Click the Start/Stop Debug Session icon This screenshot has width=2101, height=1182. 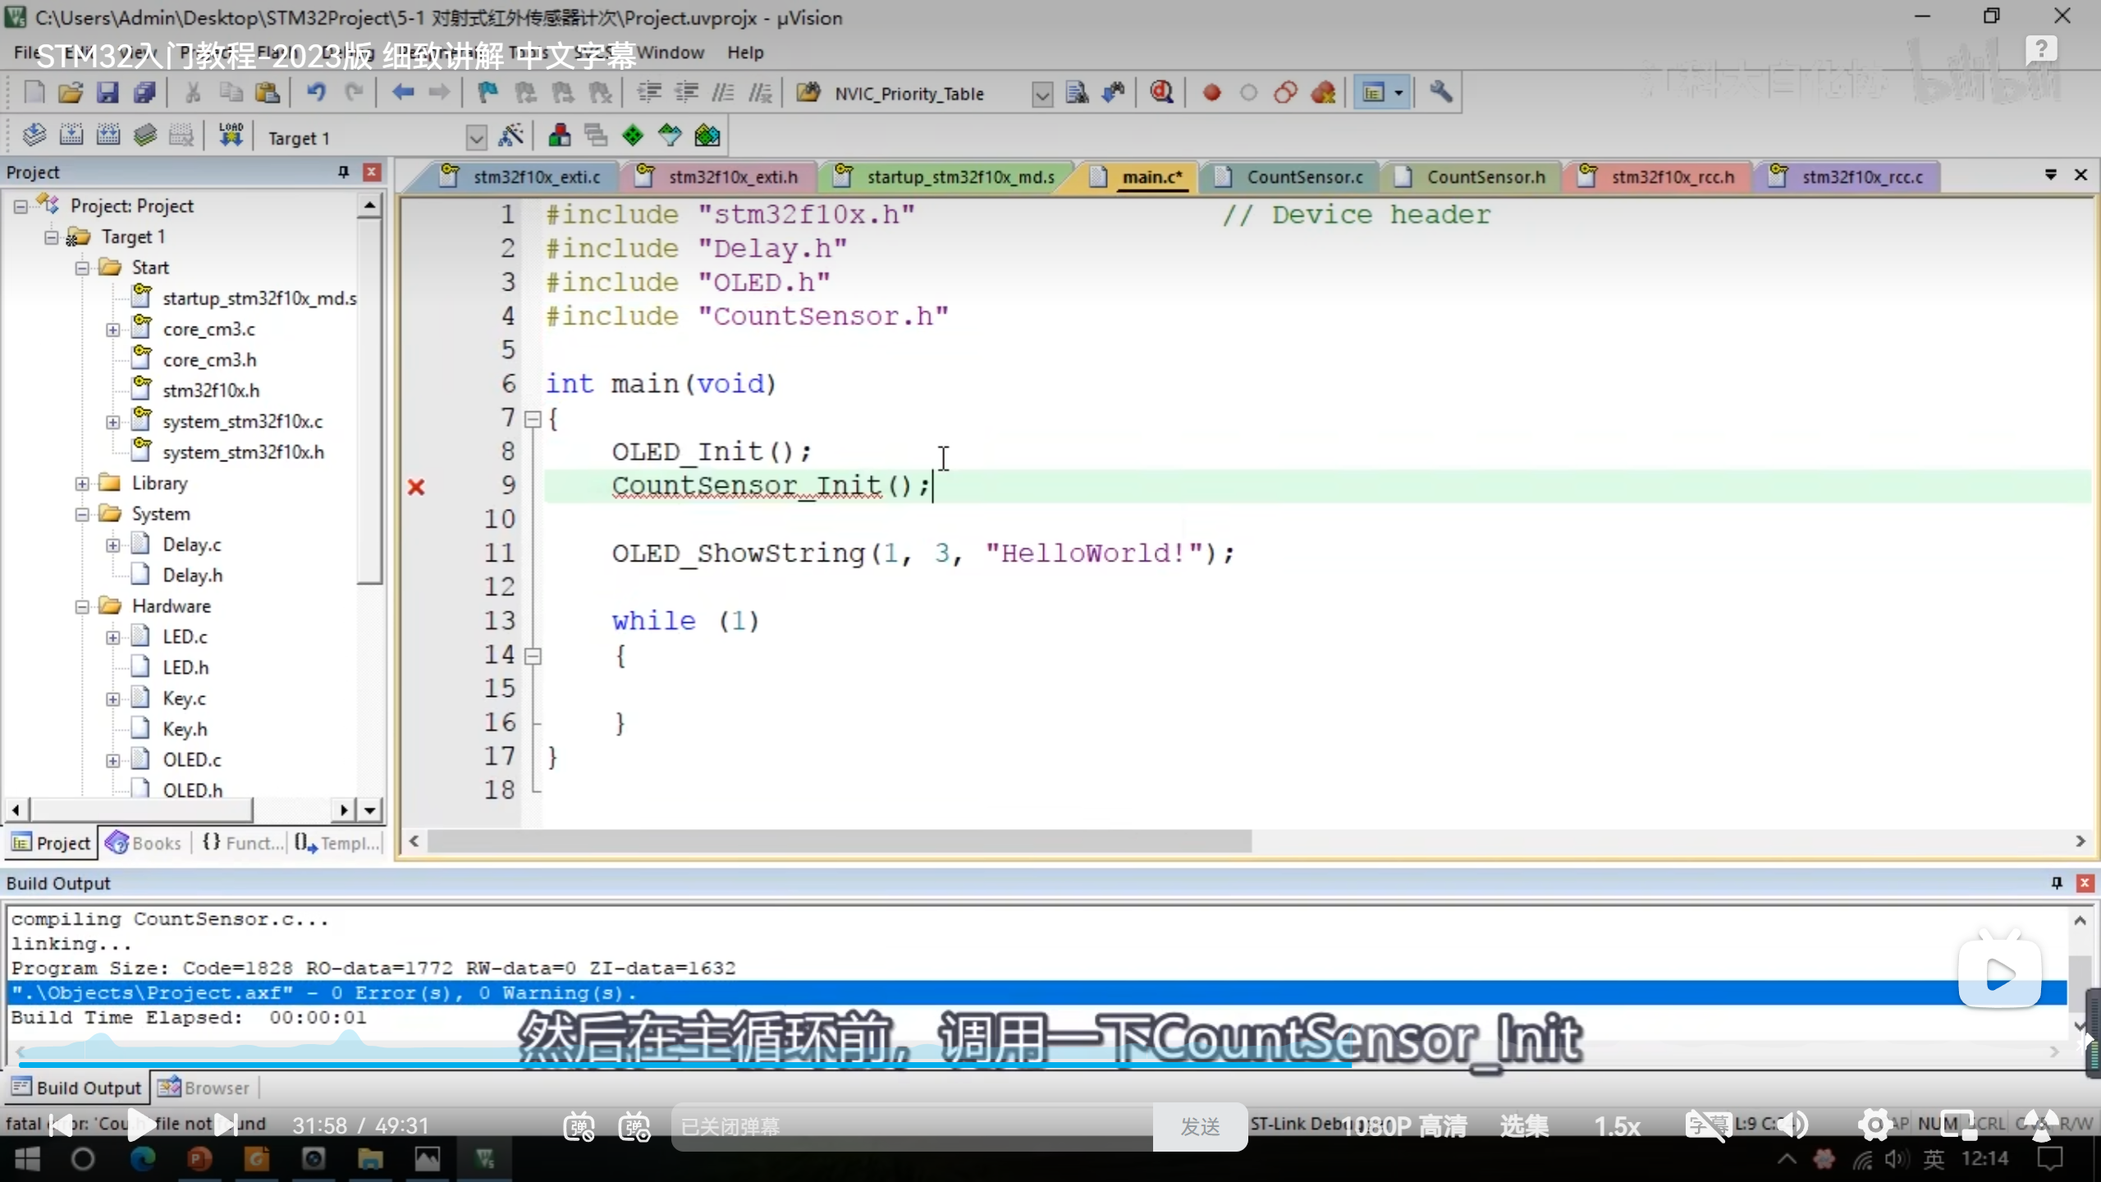(1160, 93)
